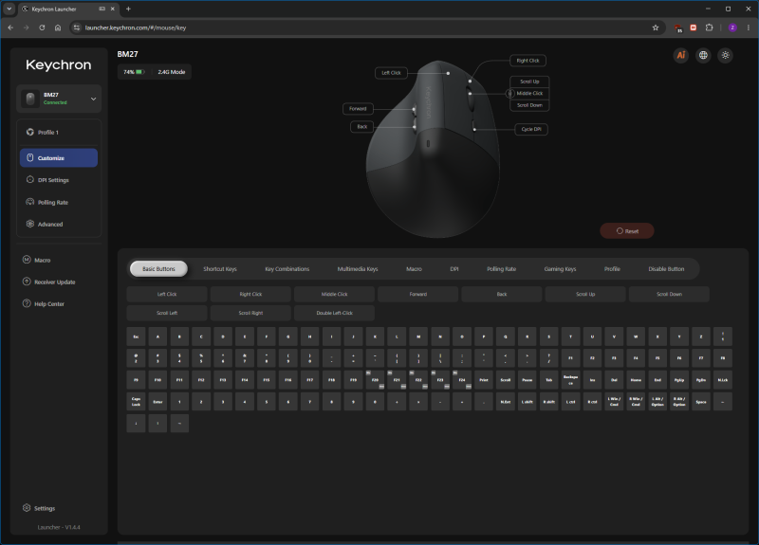Assign the Back basic button
This screenshot has height=545, width=759.
click(502, 294)
